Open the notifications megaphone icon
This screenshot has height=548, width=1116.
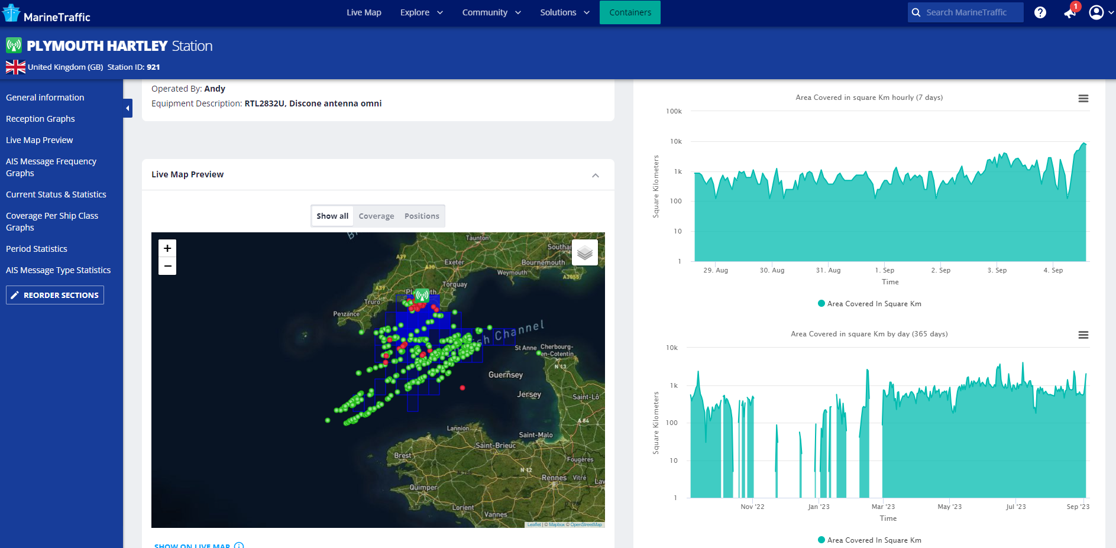coord(1070,12)
